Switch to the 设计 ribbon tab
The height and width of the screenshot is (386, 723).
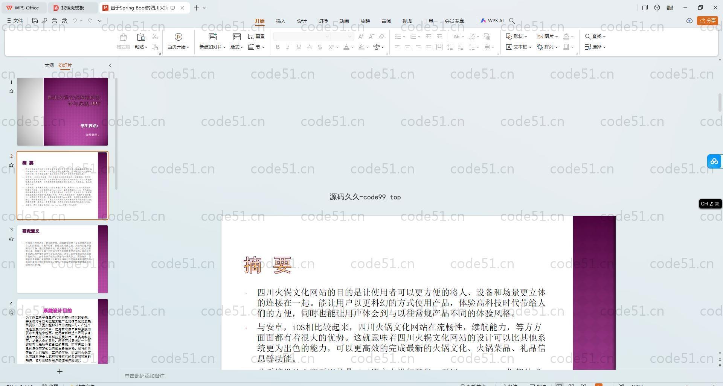[302, 21]
